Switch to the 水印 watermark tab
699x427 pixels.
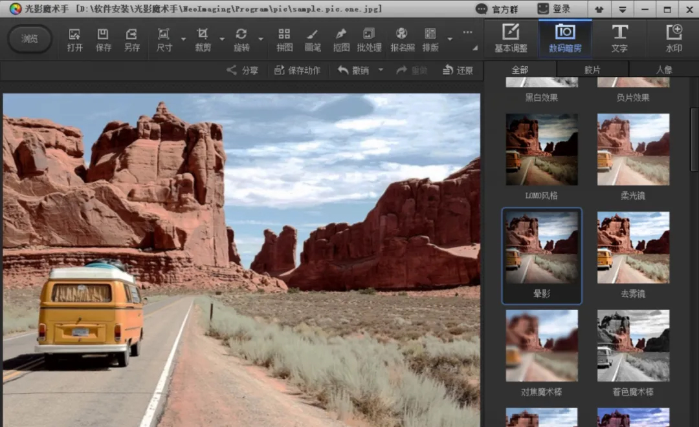[x=674, y=39]
